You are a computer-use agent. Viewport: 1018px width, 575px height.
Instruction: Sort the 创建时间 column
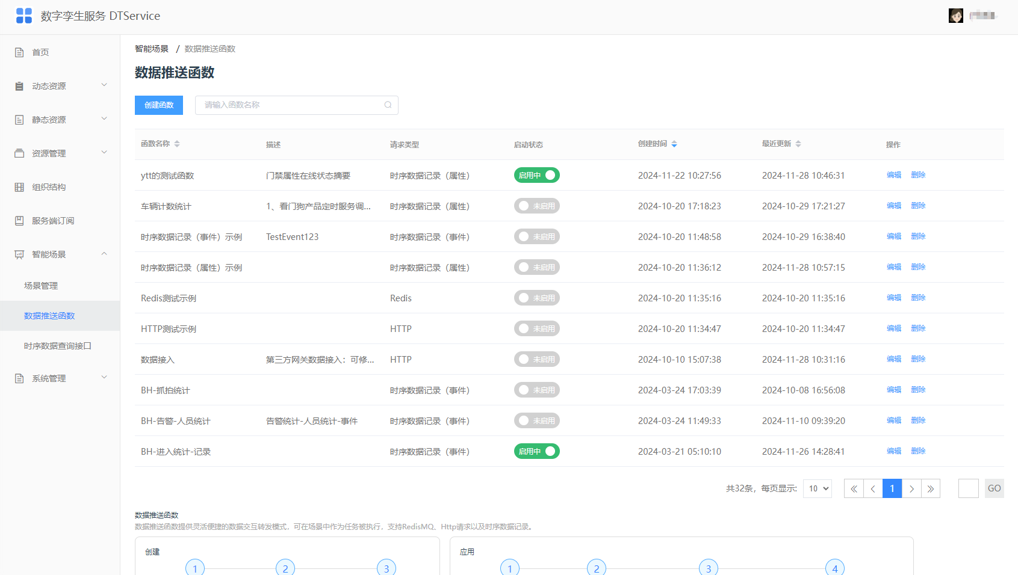click(x=674, y=144)
